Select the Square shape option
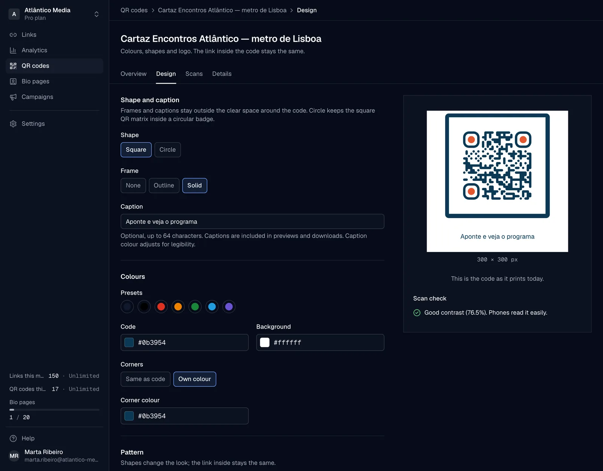Image resolution: width=603 pixels, height=471 pixels. click(x=136, y=150)
